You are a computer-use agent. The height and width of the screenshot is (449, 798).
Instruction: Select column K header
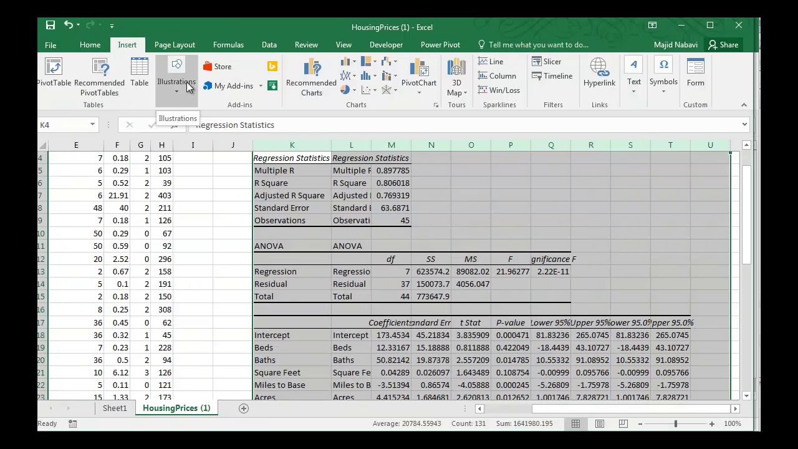[292, 145]
